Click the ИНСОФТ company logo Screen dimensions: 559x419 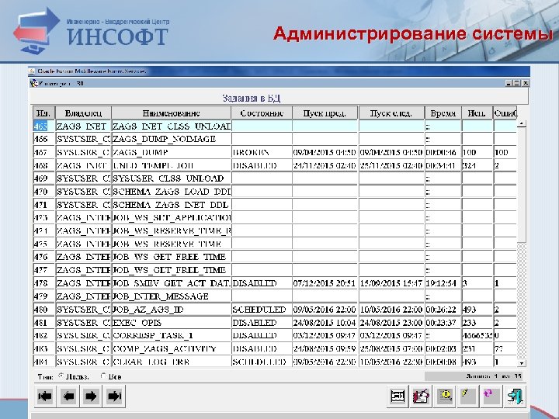(91, 32)
